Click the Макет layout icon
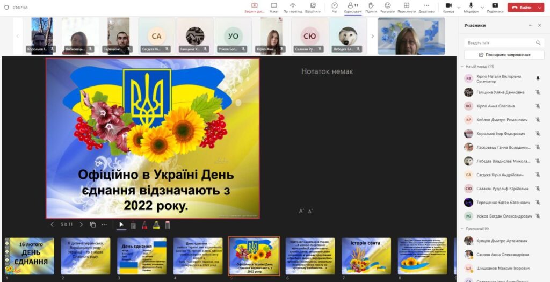This screenshot has height=282, width=550. tap(274, 6)
